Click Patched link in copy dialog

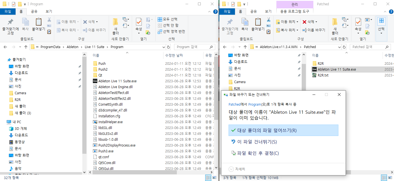click(234, 104)
